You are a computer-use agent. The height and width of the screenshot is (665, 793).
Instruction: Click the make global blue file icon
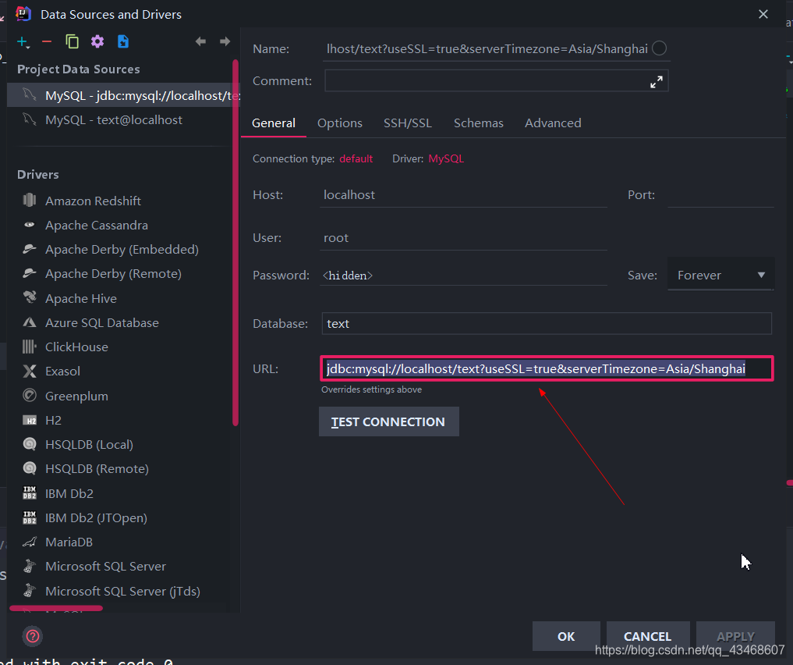click(123, 41)
